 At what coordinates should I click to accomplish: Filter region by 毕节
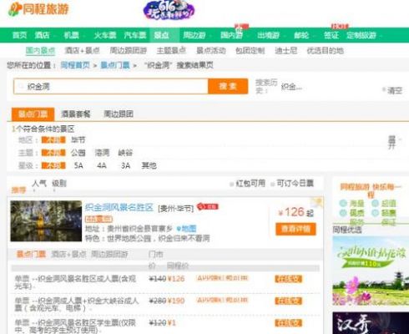(78, 139)
